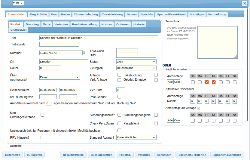The height and width of the screenshot is (160, 250).
Task: Tick the Post-Gebühr checkbox
Action: 119,97
